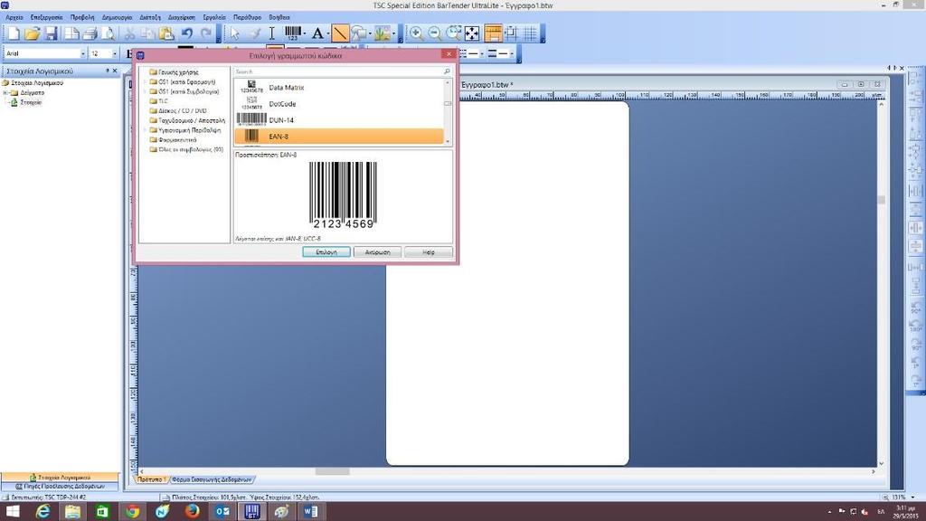Undo the last action with the blue arrow
The image size is (926, 521).
(186, 33)
